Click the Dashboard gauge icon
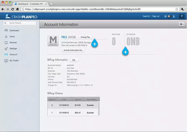This screenshot has width=187, height=132. 6,30
